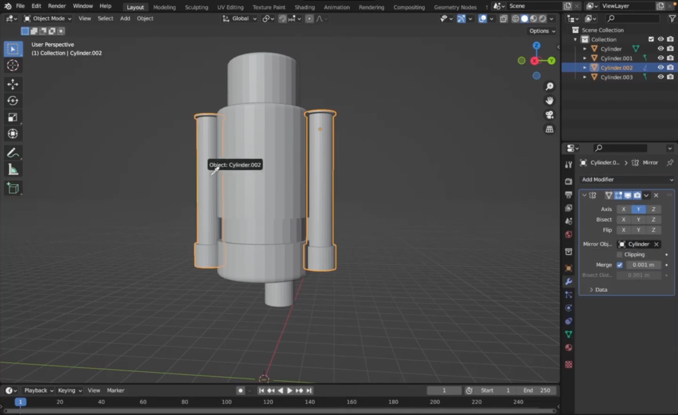Select the Scale tool
Screen dimensions: 678x415
pos(13,117)
